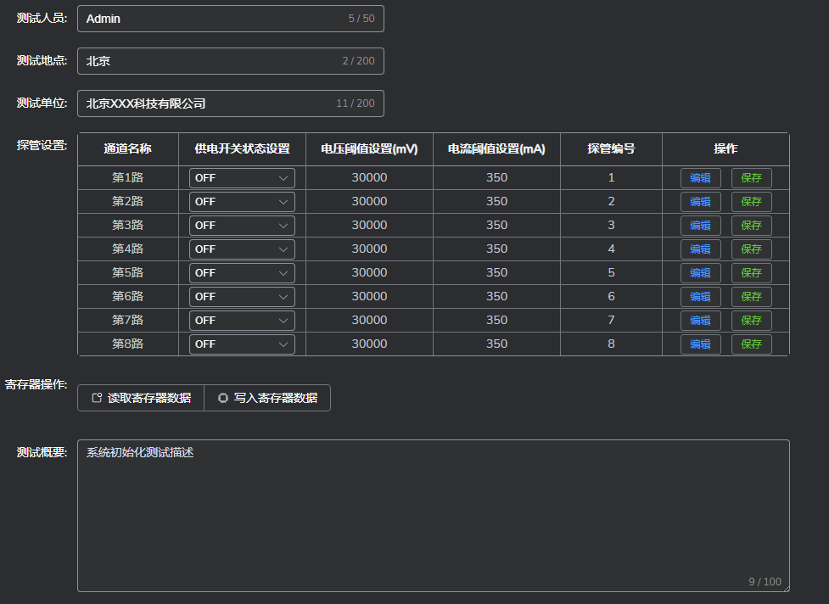Open the 第1路 power switch dropdown
The image size is (829, 604).
pyautogui.click(x=242, y=178)
